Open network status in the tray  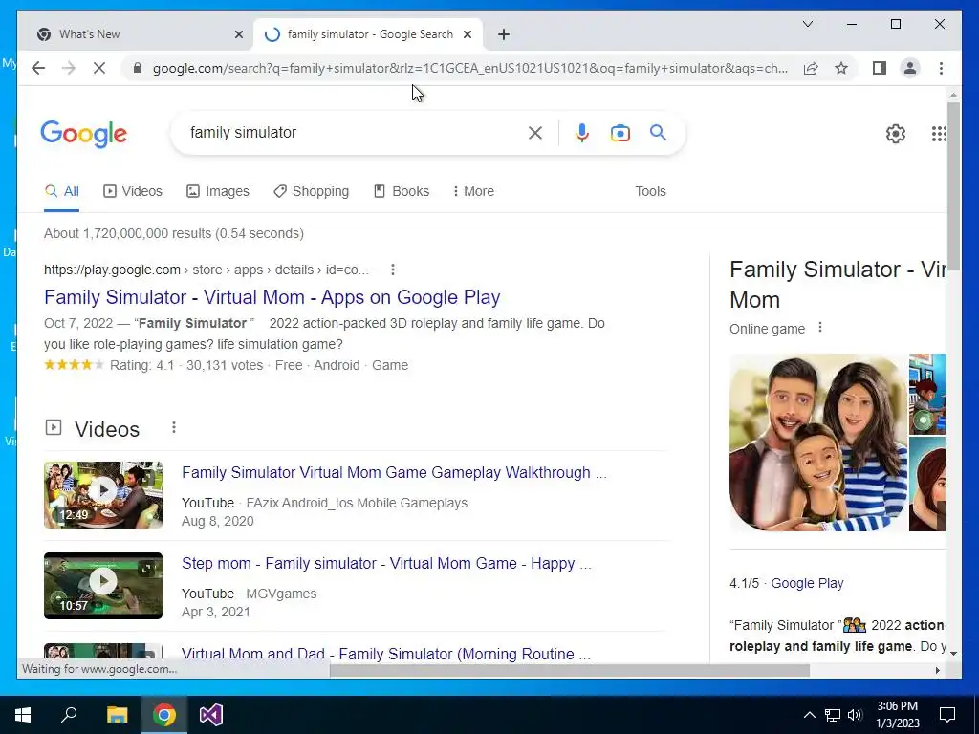[833, 715]
